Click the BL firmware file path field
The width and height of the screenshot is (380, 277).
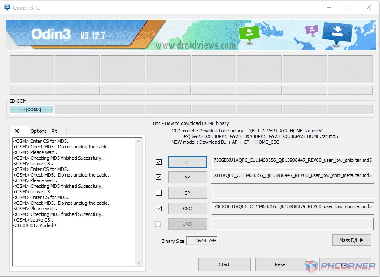coord(293,162)
